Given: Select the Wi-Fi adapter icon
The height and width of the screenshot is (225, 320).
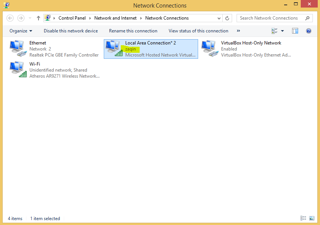Looking at the screenshot, I should pos(18,69).
